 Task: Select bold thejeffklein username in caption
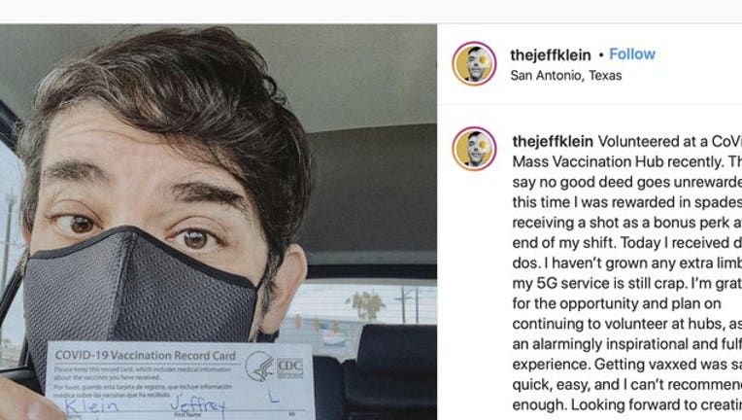(x=553, y=142)
